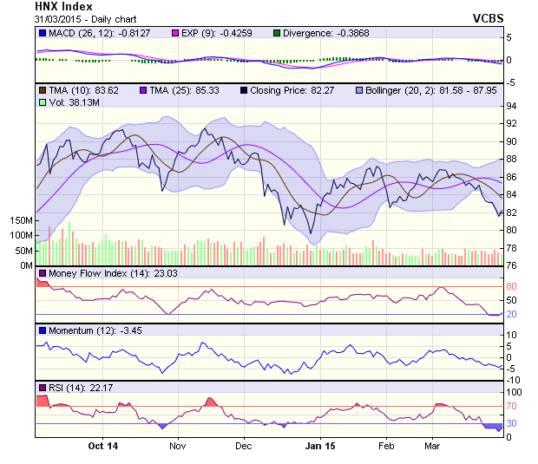The height and width of the screenshot is (464, 538).
Task: Select the Money Flow Index (14) legend marker
Action: tap(42, 274)
